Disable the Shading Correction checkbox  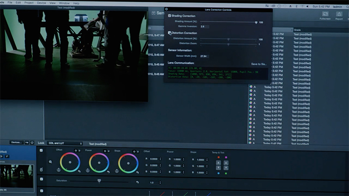tap(169, 16)
